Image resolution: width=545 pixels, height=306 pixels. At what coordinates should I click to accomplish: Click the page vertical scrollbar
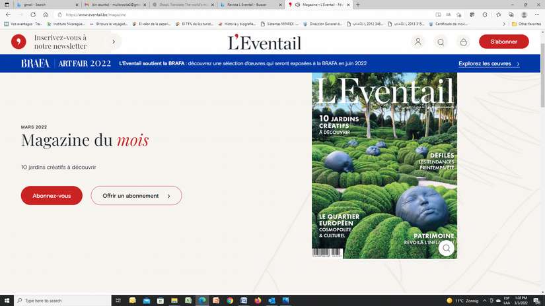click(542, 76)
